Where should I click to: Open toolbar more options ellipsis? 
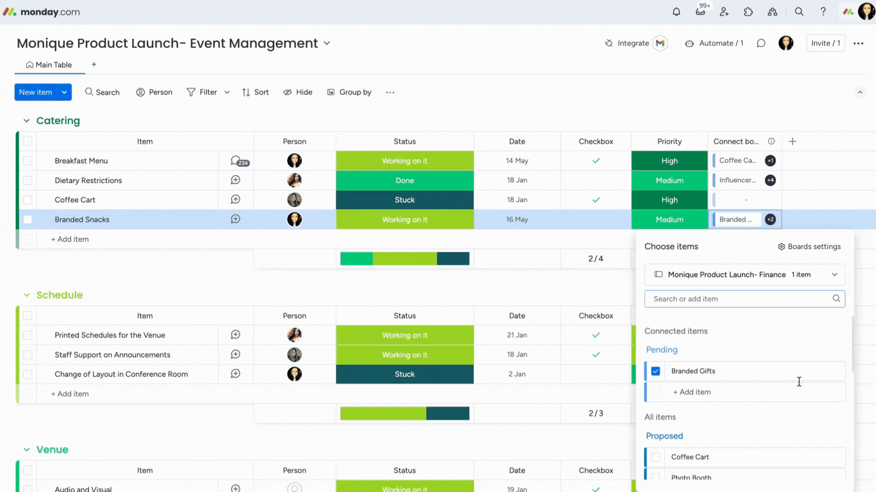[390, 92]
